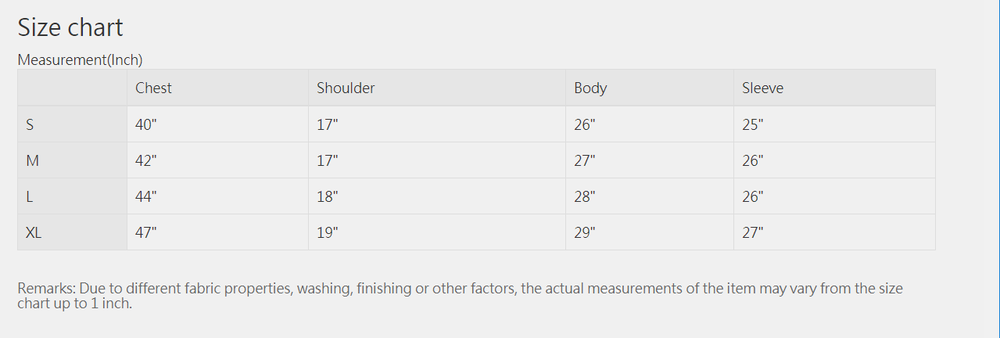Click the Remarks paragraph text
Screen dimensions: 1000x338
pos(460,296)
